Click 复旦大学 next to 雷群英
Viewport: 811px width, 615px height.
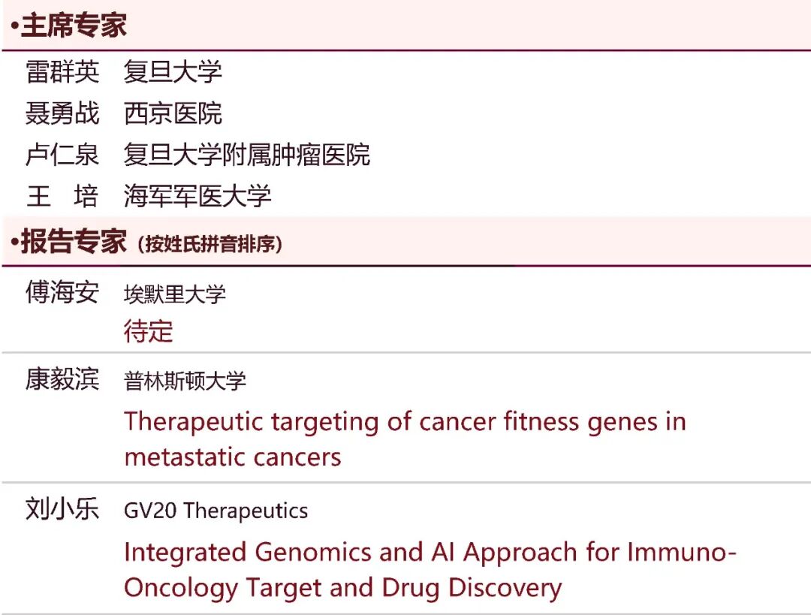tap(173, 71)
